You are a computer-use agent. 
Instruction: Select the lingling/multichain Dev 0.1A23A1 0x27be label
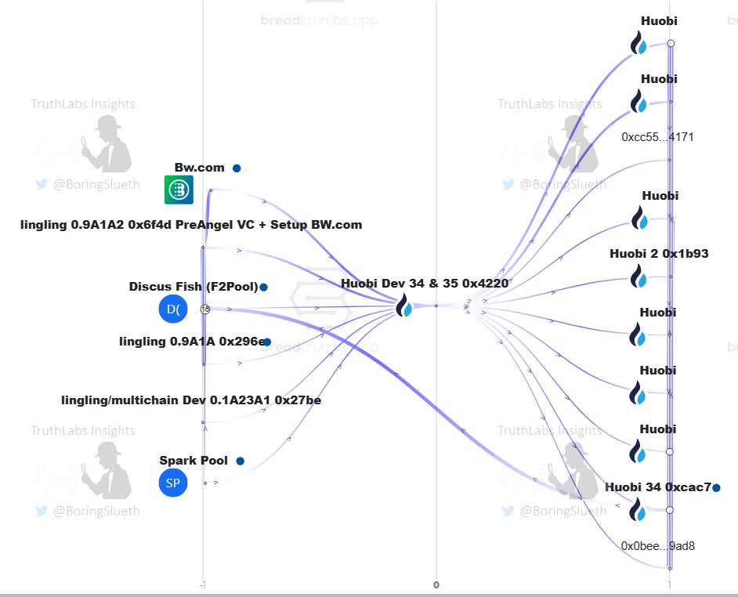click(x=191, y=400)
